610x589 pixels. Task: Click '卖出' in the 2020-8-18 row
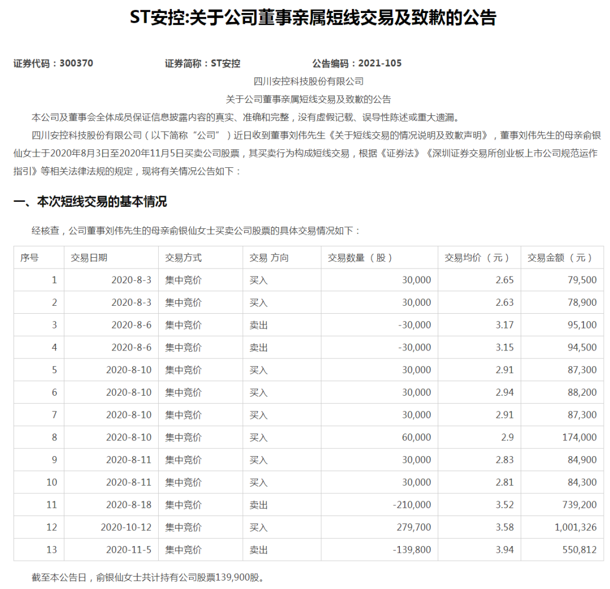(x=258, y=505)
